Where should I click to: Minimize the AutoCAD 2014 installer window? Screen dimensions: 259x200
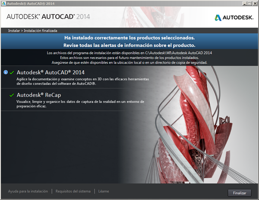pos(245,3)
